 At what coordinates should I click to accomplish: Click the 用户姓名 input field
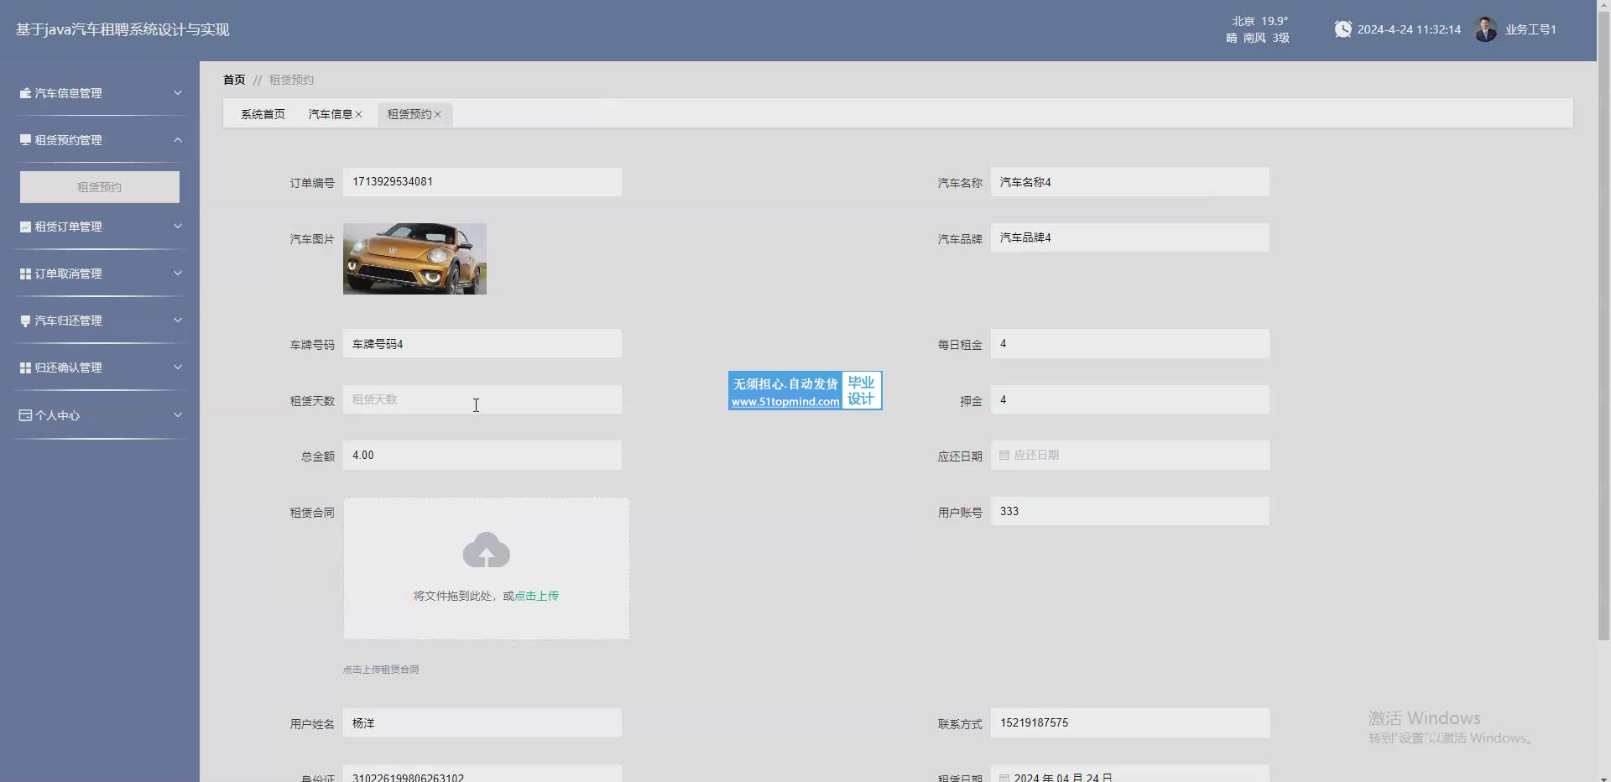[482, 722]
